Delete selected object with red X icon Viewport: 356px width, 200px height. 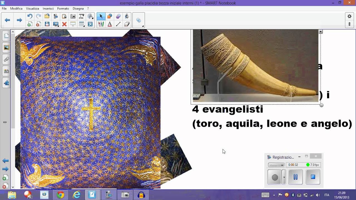click(64, 24)
